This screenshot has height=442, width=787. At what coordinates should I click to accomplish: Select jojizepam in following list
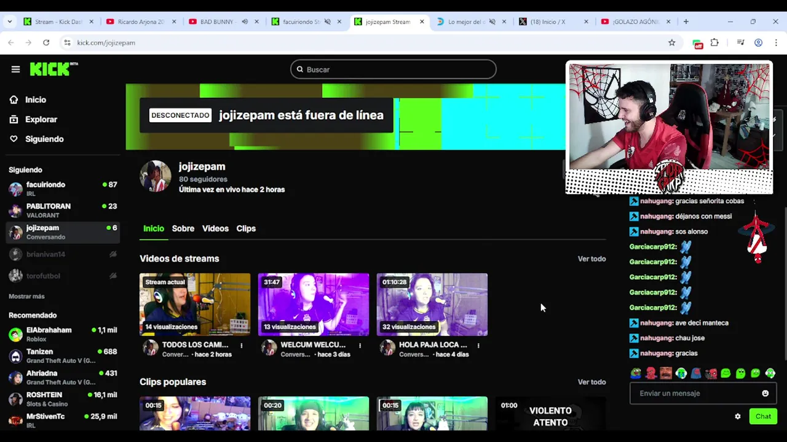(63, 232)
